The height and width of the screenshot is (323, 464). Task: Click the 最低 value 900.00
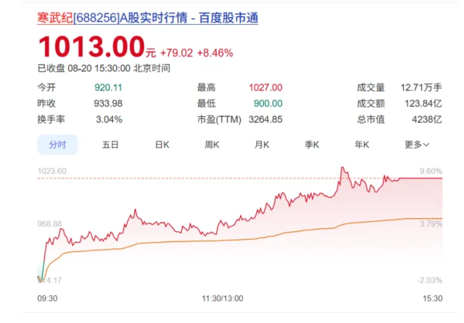(268, 104)
